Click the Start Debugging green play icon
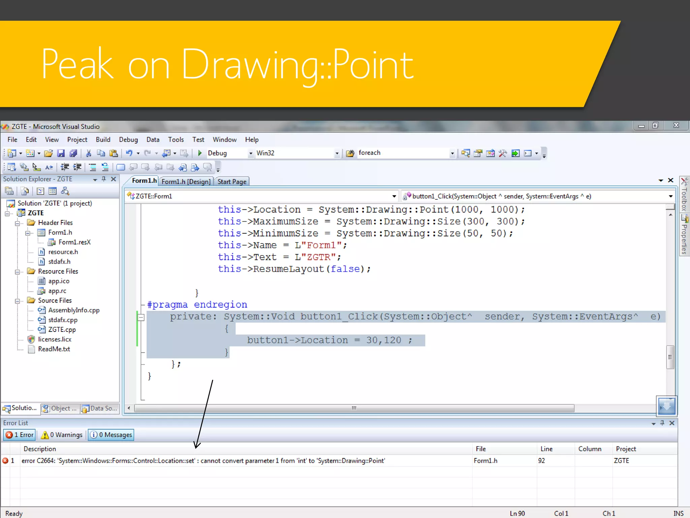This screenshot has height=518, width=690. (x=200, y=153)
